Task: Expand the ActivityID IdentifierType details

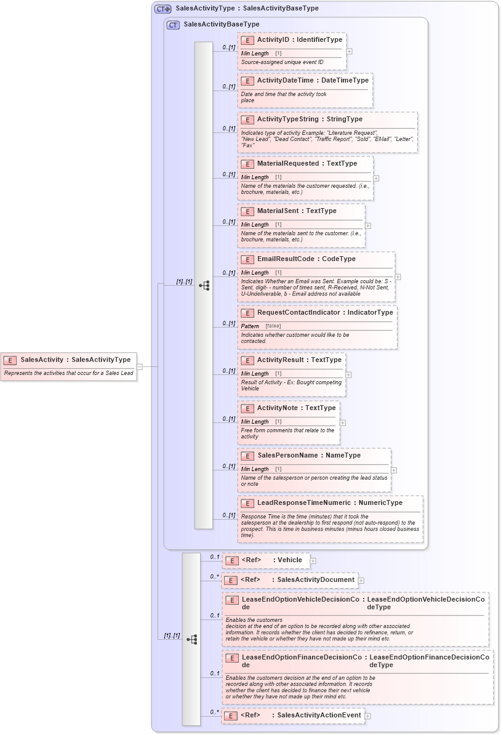Action: click(349, 52)
